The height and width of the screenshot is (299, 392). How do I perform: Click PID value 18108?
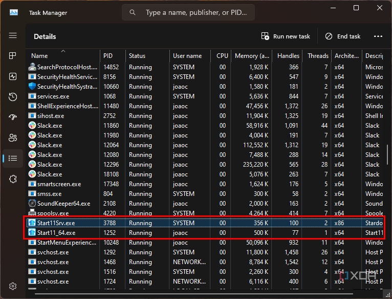point(111,174)
